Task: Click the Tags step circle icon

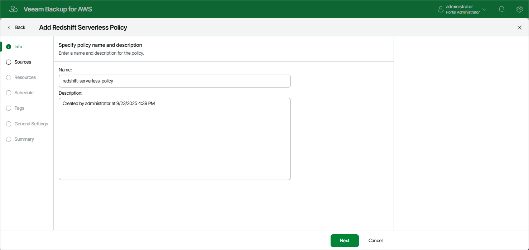Action: tap(9, 108)
